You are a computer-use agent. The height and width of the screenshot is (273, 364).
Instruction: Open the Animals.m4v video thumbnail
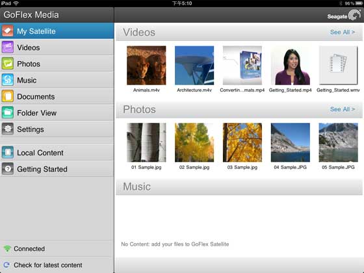[x=146, y=65]
